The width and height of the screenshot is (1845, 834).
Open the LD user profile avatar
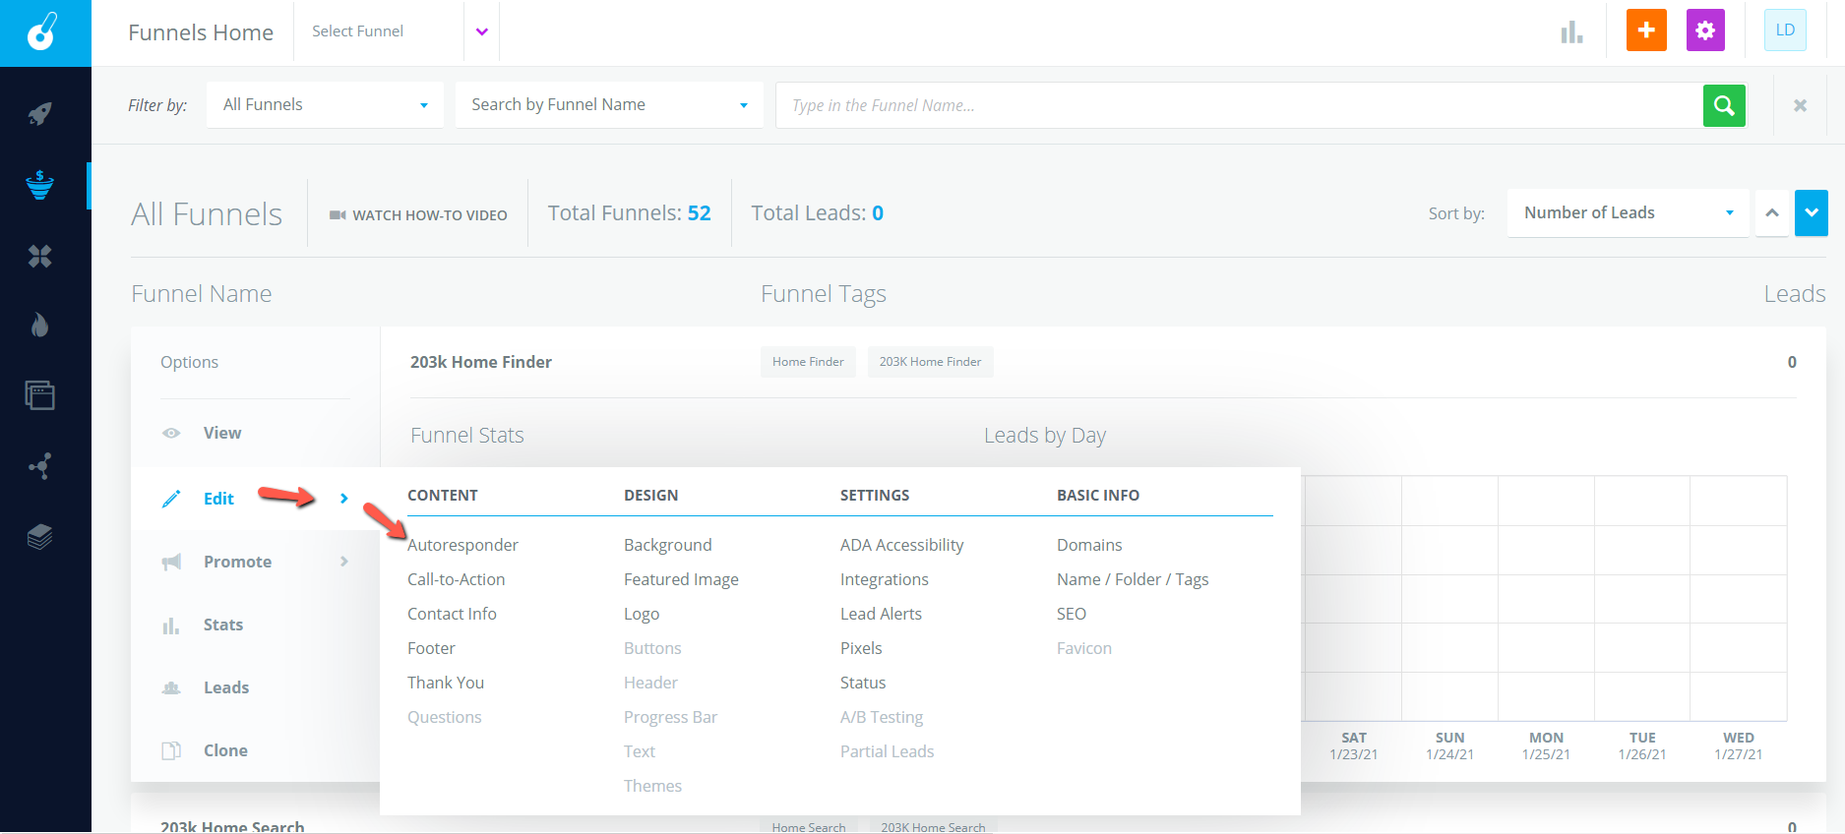coord(1785,30)
